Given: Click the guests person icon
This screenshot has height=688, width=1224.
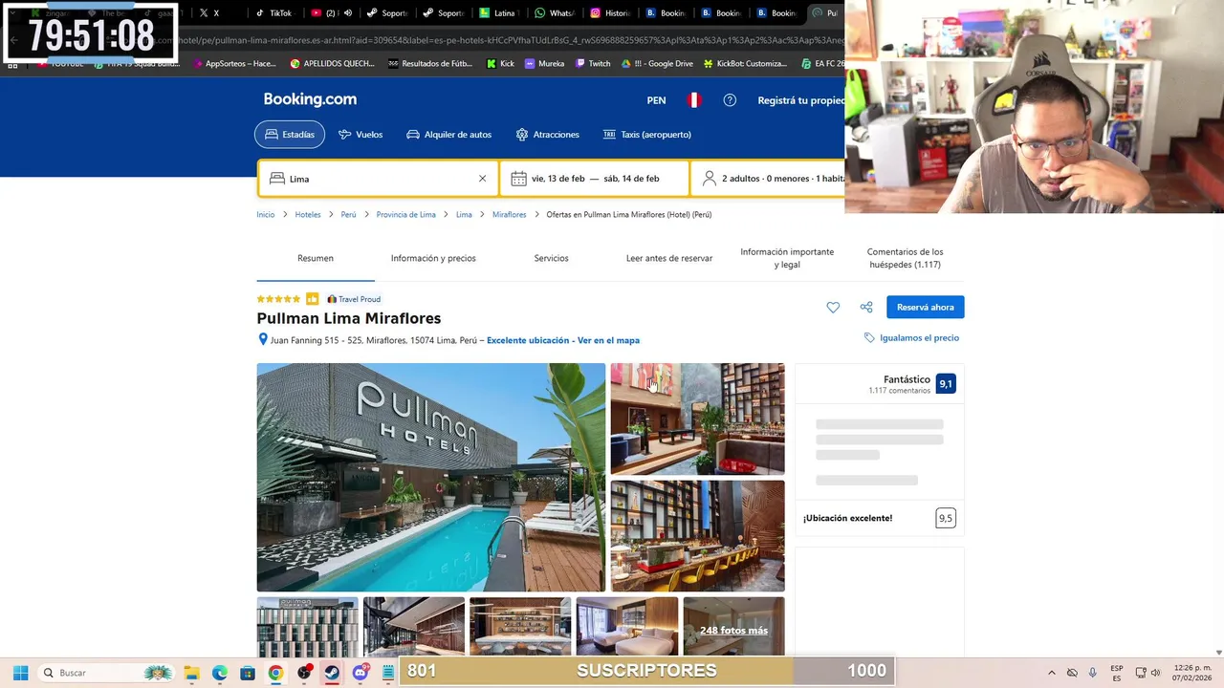Looking at the screenshot, I should tap(710, 179).
